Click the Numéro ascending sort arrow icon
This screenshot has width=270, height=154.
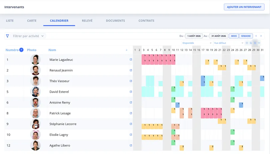coord(21,50)
